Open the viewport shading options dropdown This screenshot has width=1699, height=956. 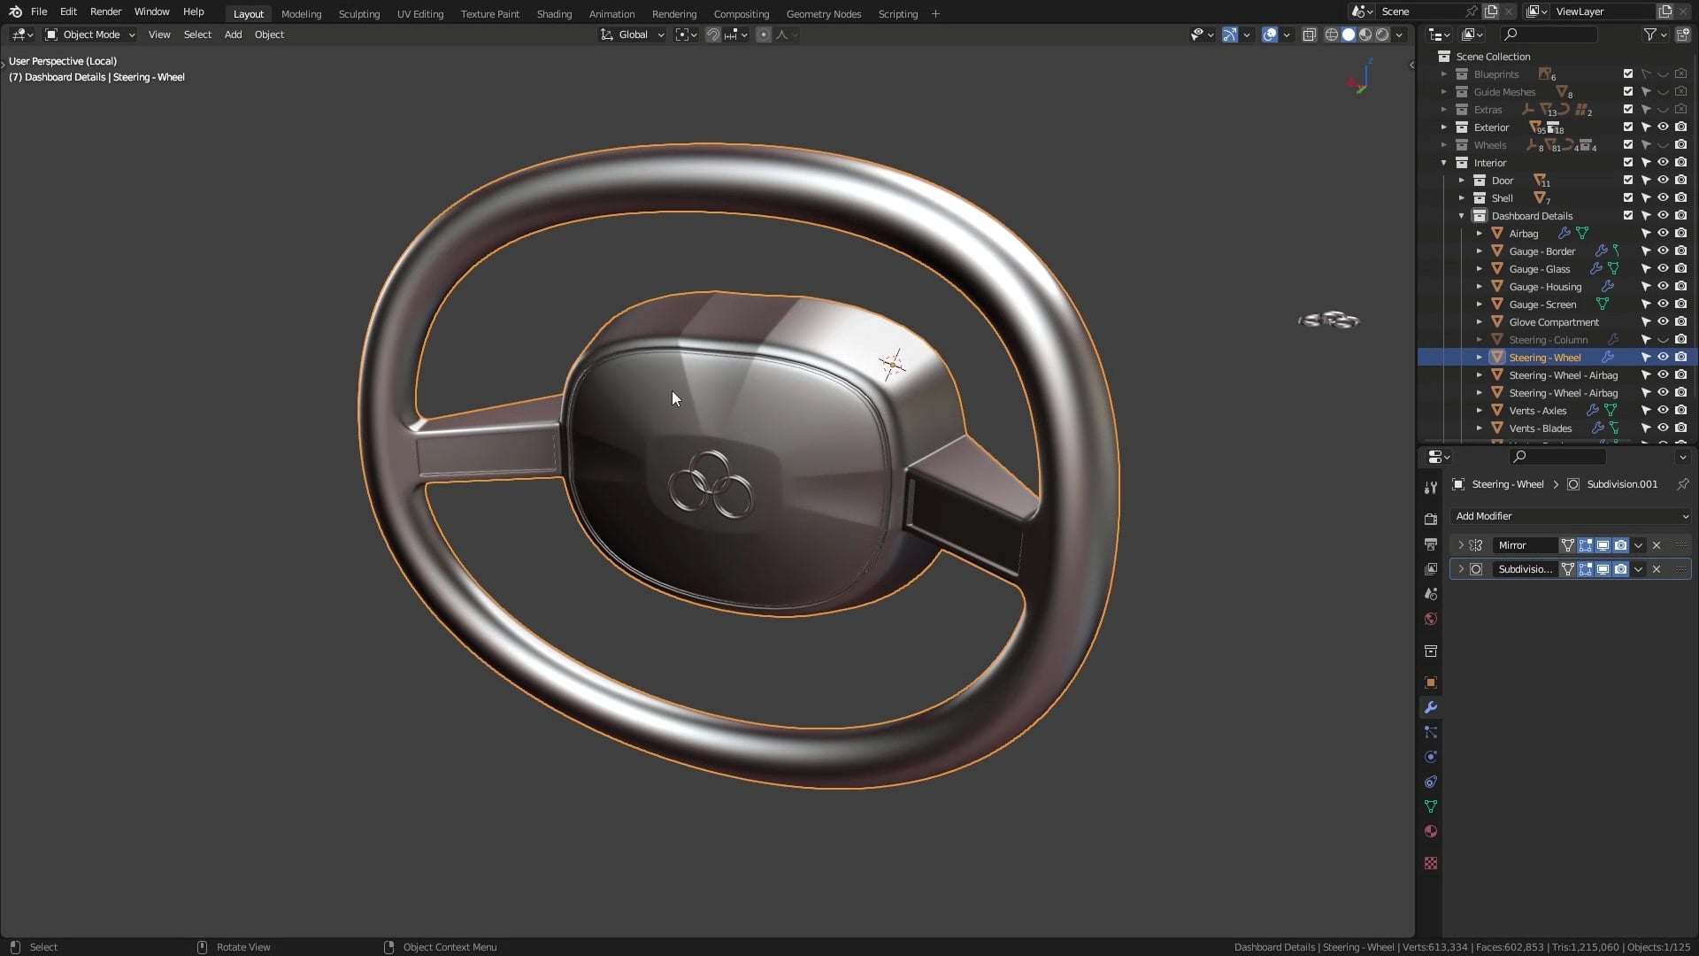click(1399, 35)
